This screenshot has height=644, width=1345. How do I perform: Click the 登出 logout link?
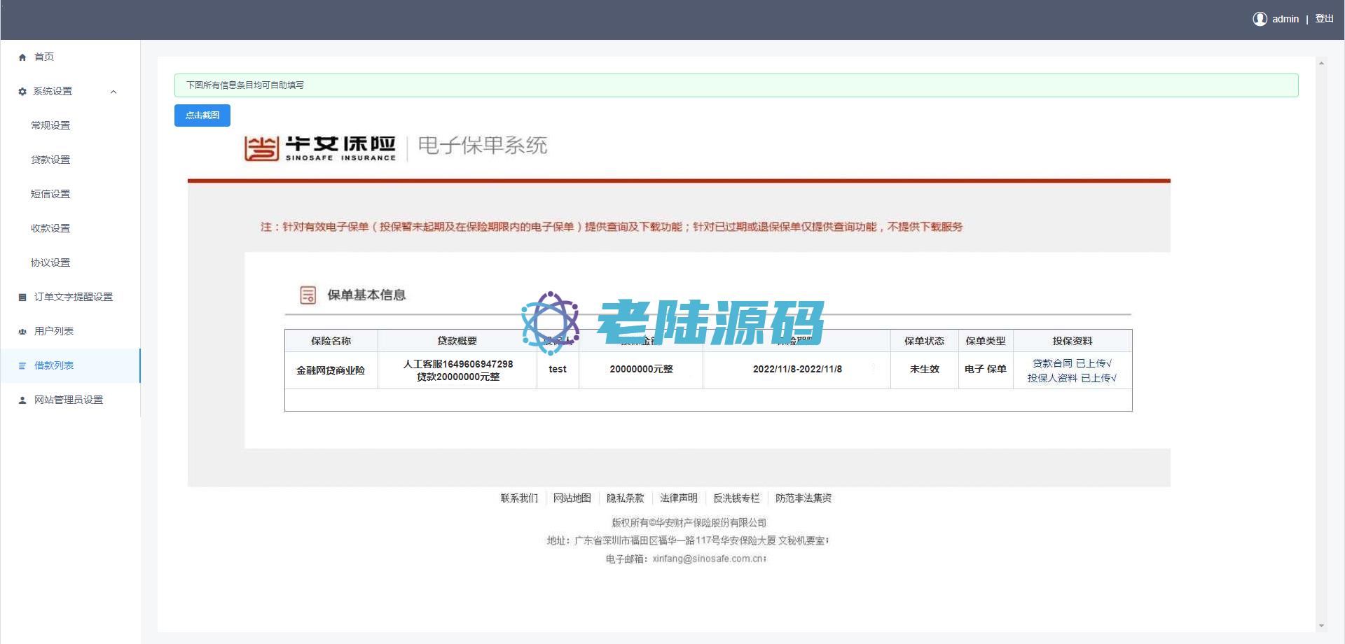[x=1324, y=19]
